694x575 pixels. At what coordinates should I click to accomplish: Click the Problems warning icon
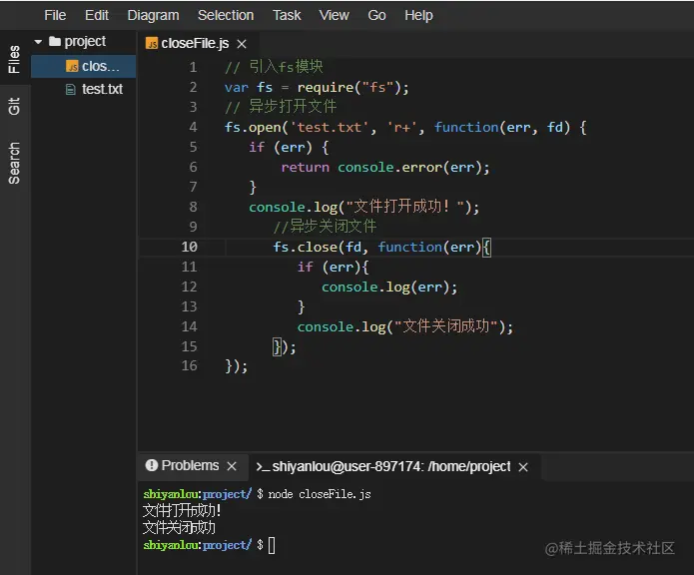pos(152,465)
